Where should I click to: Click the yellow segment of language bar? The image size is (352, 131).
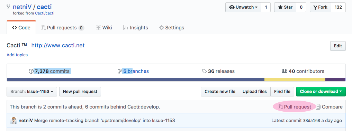coord(295,79)
